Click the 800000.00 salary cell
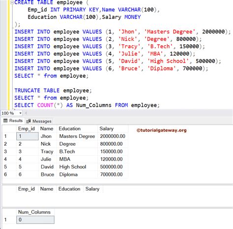The height and width of the screenshot is (229, 233). (x=113, y=144)
